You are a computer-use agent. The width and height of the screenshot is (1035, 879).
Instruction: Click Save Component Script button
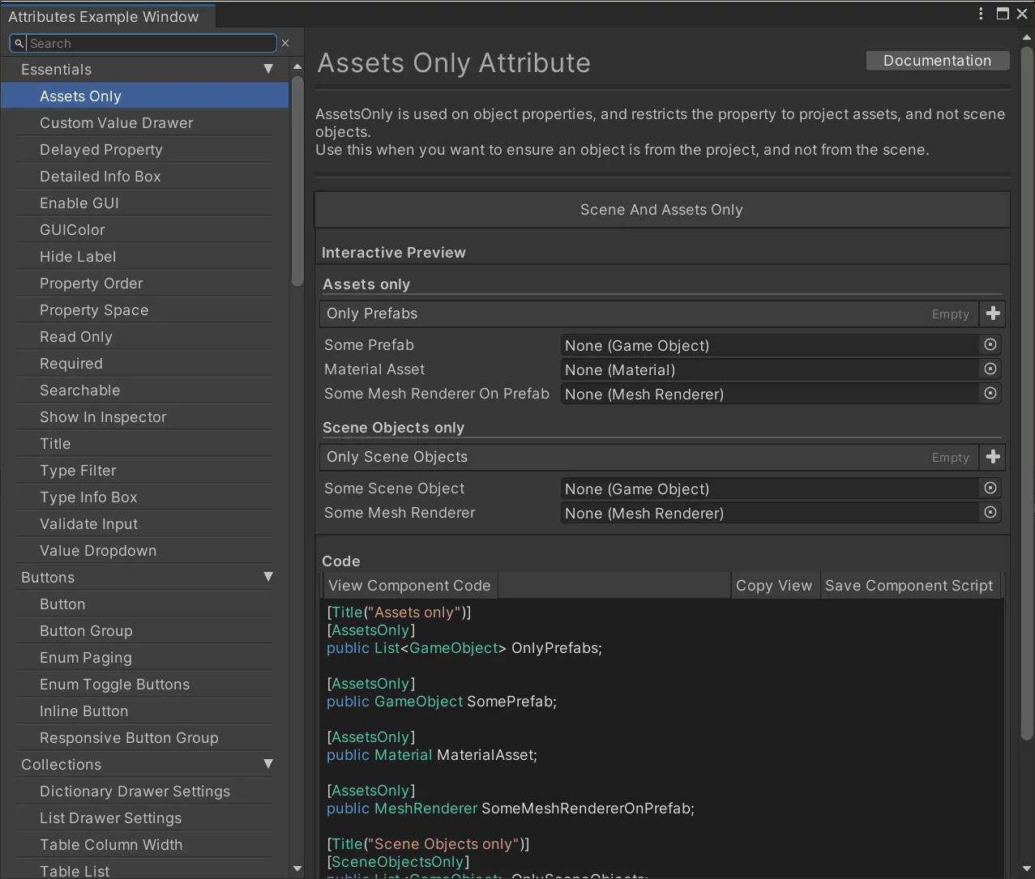[909, 586]
